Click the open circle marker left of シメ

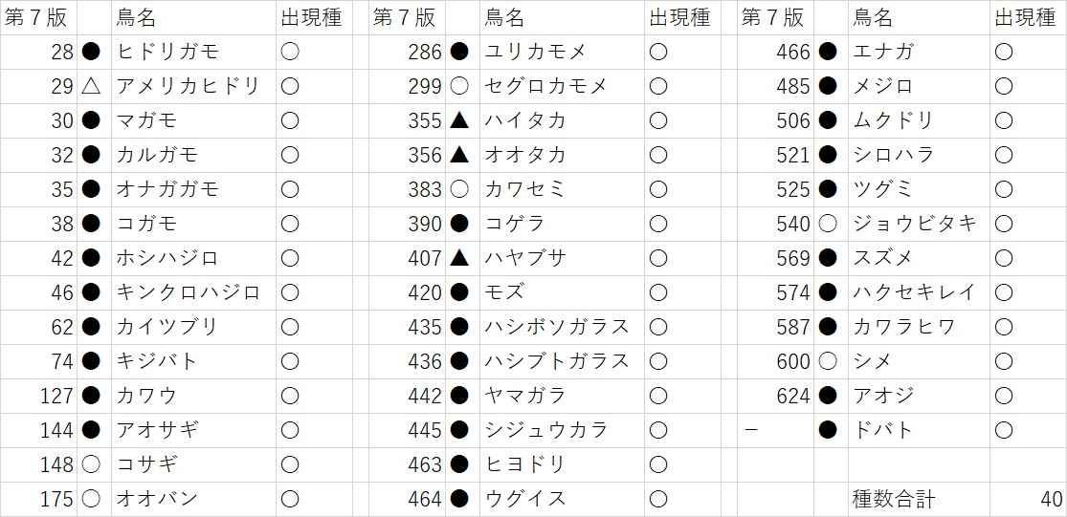coord(828,361)
